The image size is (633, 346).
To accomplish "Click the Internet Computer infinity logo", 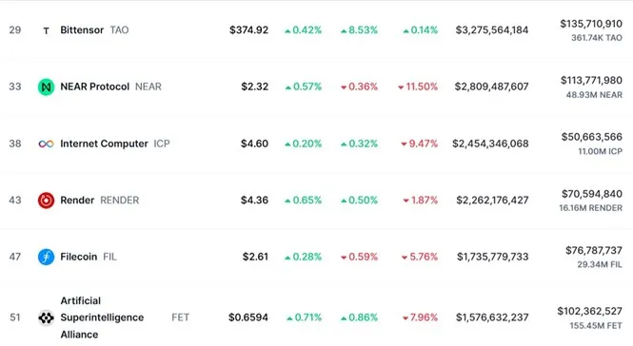I will click(x=46, y=144).
